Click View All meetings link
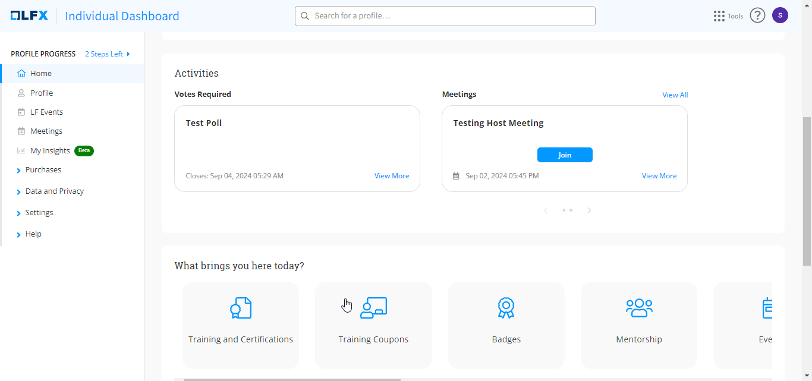This screenshot has width=812, height=381. click(x=675, y=95)
